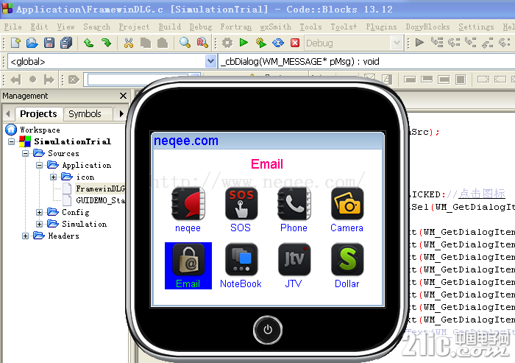Open the Settings menu
The height and width of the screenshot is (363, 515).
(x=476, y=27)
